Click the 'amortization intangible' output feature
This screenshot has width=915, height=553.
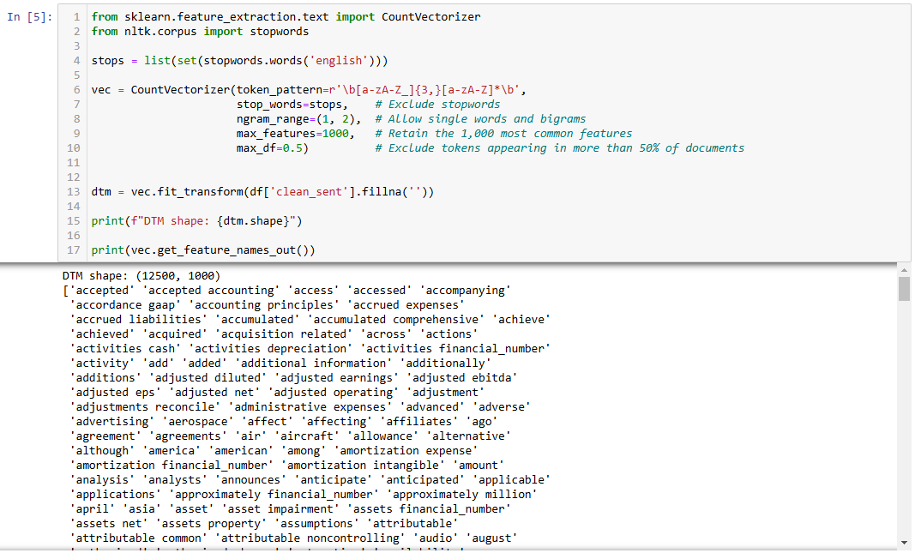pos(363,466)
